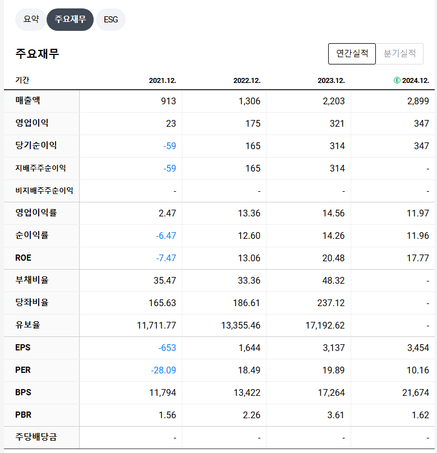Select the 부채비율 row label

(x=32, y=280)
